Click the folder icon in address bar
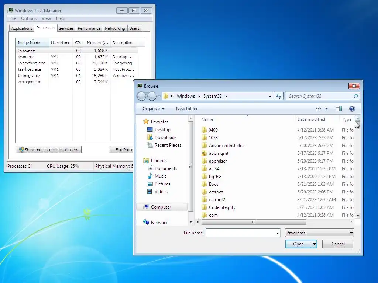Viewport: 378px width, 283px height. [x=166, y=96]
